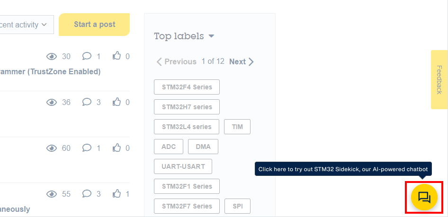
Task: Go to Next page of labels
Action: point(242,61)
